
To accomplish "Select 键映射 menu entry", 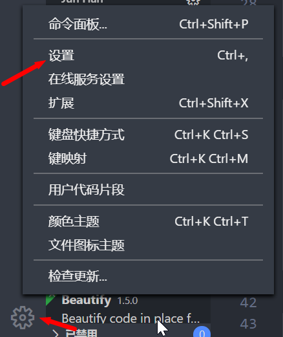I will pos(148,158).
